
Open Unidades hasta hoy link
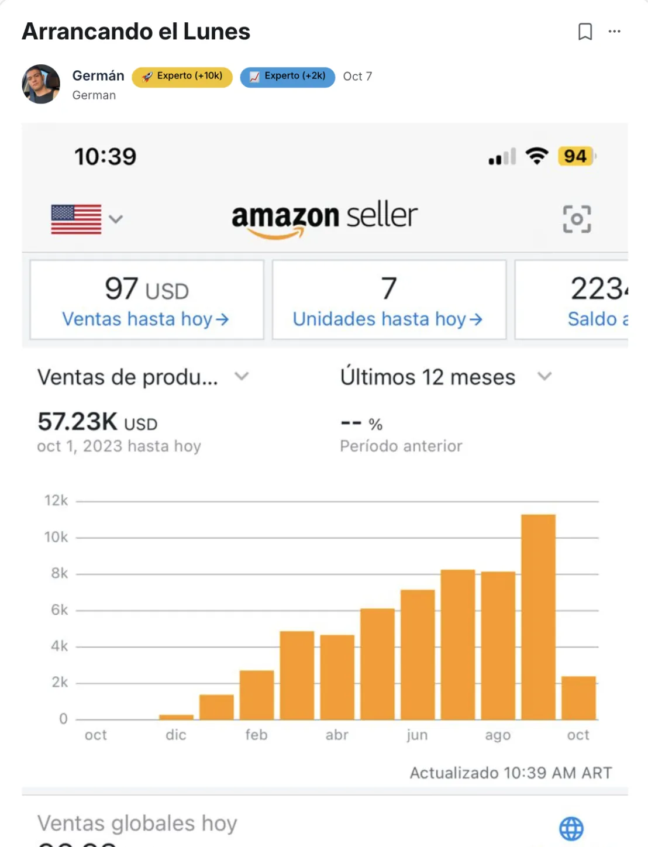pos(388,319)
